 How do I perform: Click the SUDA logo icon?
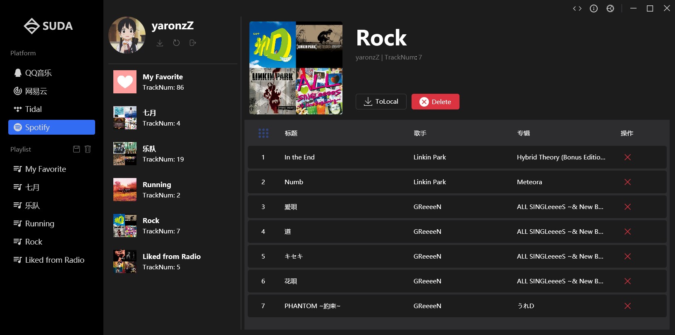pos(31,26)
